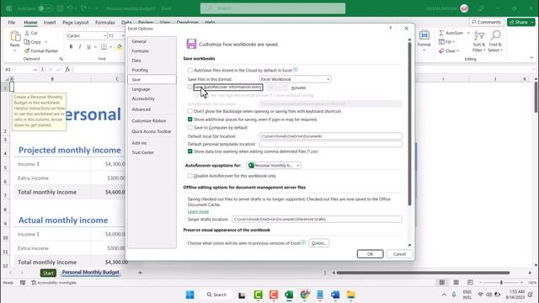Click the Paste clipboard icon

tap(15, 36)
